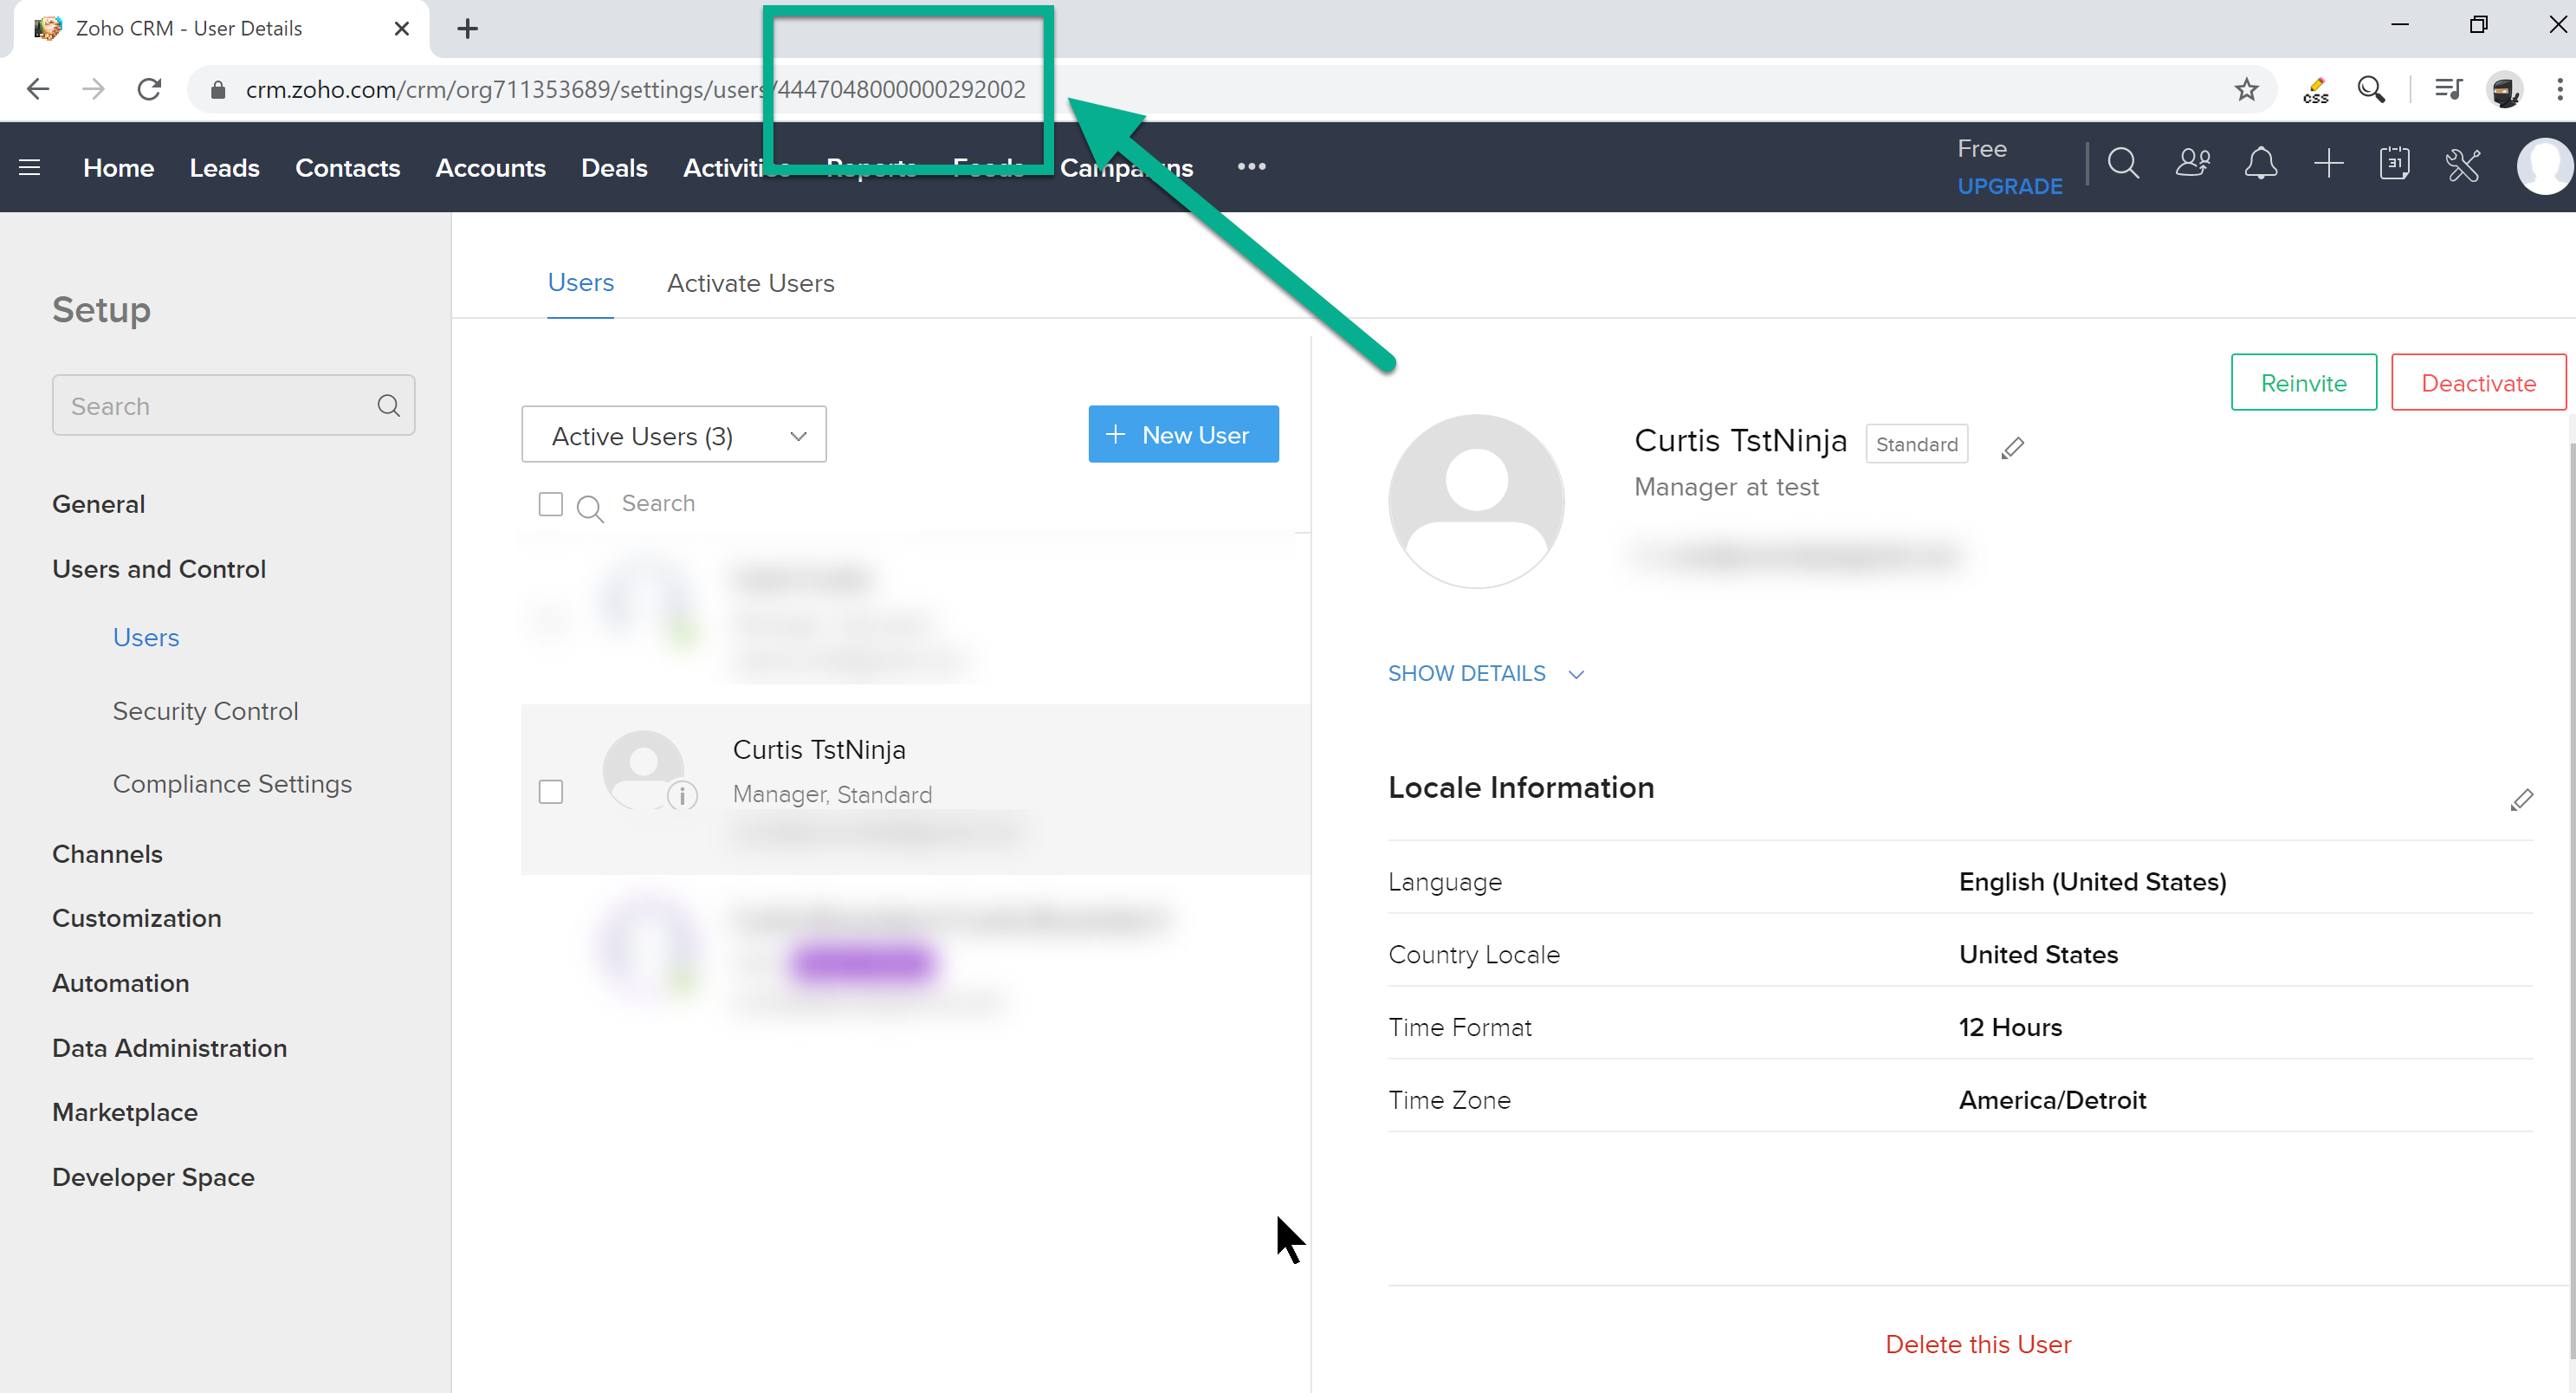
Task: Open the calendar icon in top bar
Action: [2394, 164]
